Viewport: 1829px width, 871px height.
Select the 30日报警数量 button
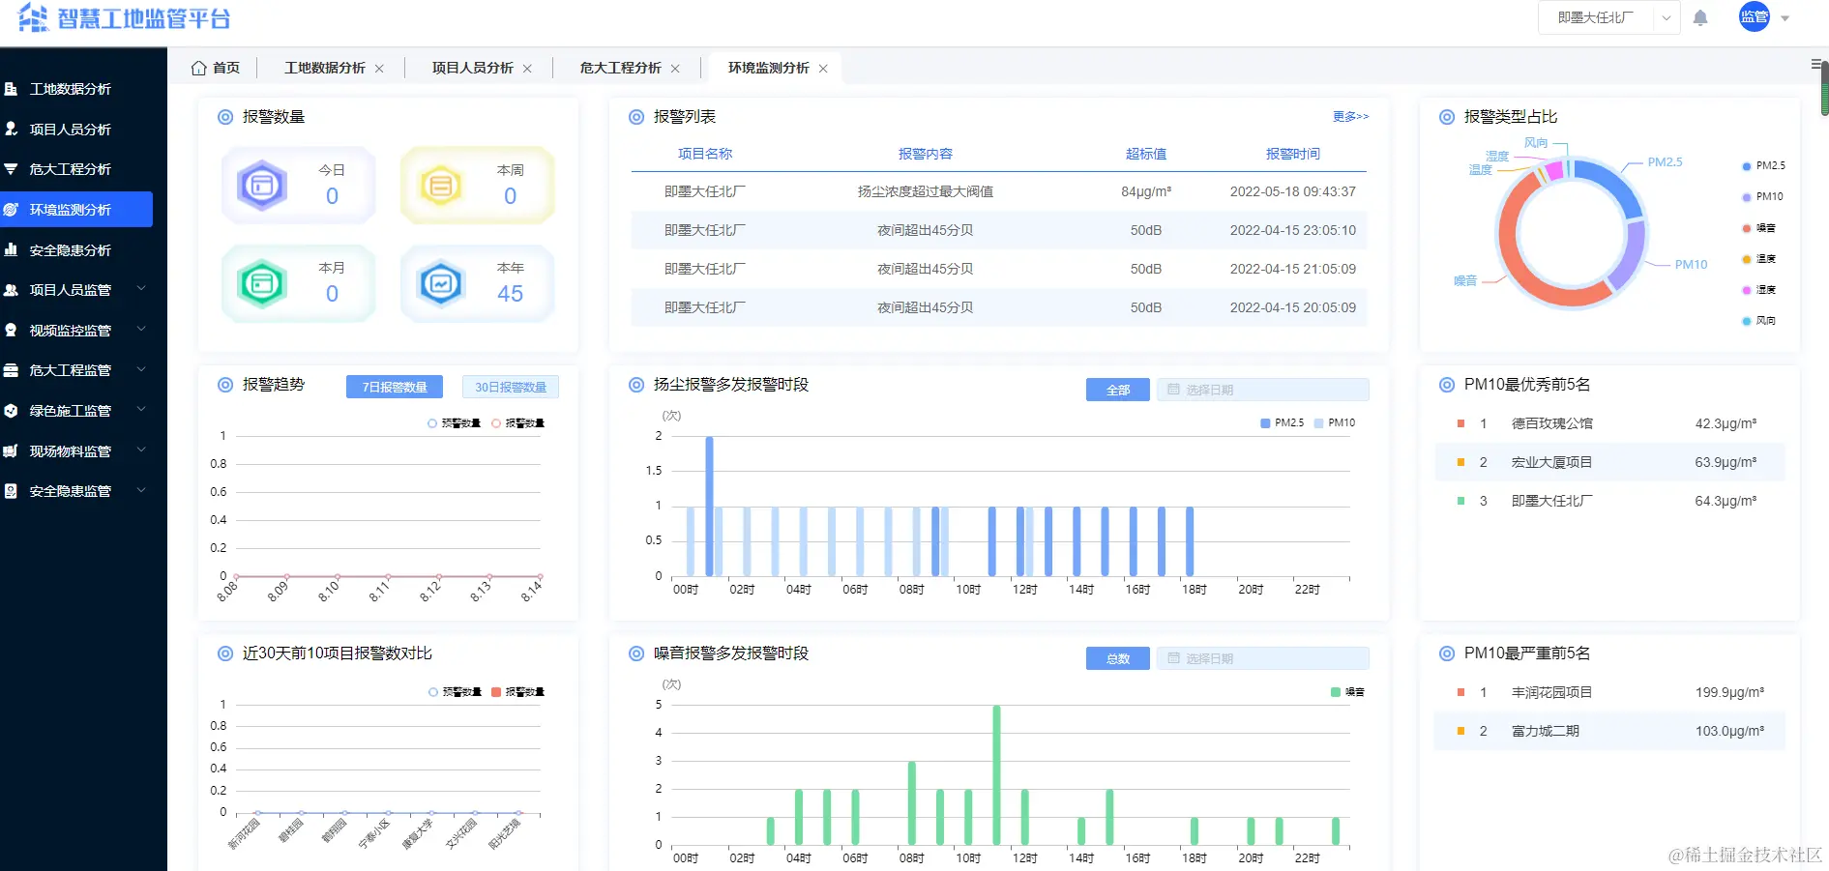coord(511,387)
